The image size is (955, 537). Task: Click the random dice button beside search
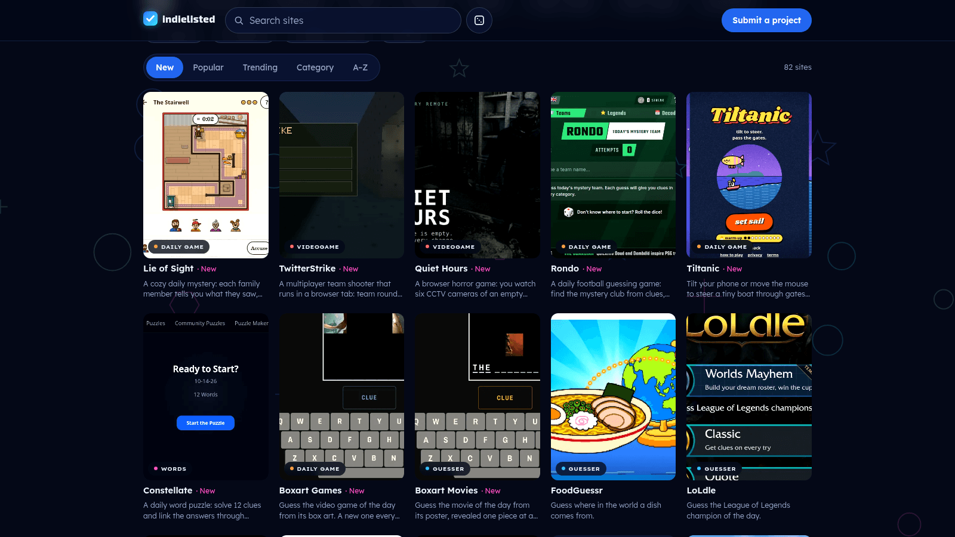point(479,20)
